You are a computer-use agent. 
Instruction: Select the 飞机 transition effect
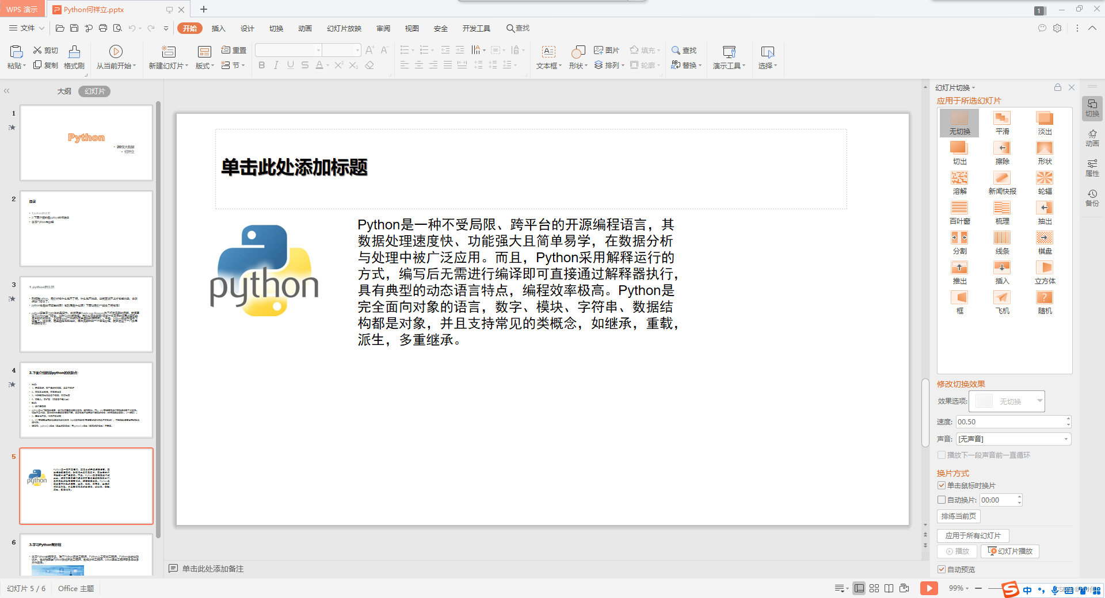point(1002,302)
